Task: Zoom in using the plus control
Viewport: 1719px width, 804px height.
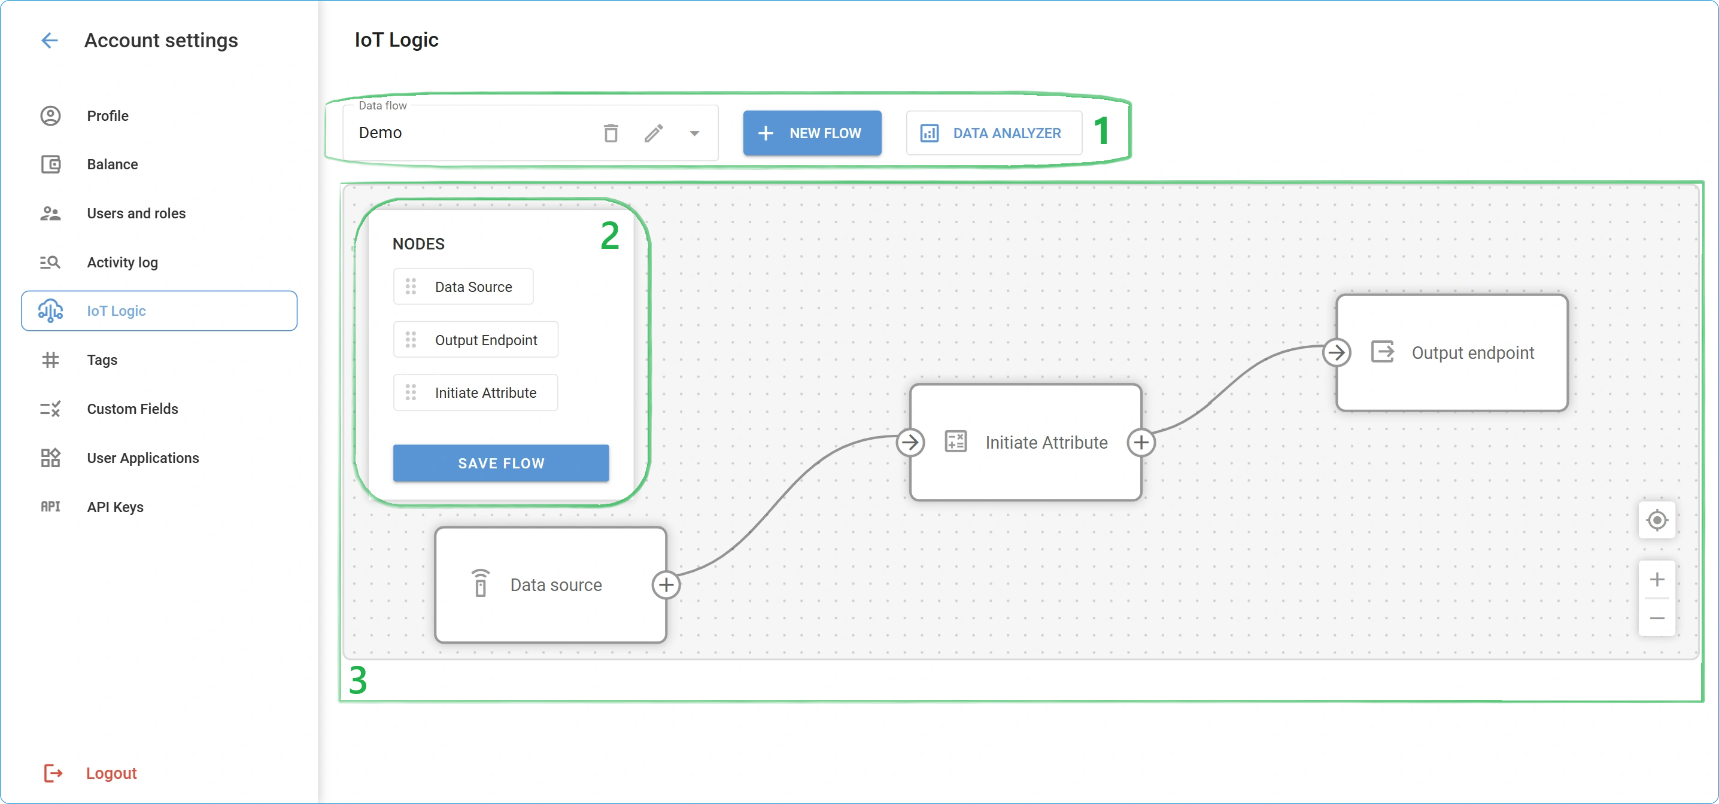Action: [x=1657, y=579]
